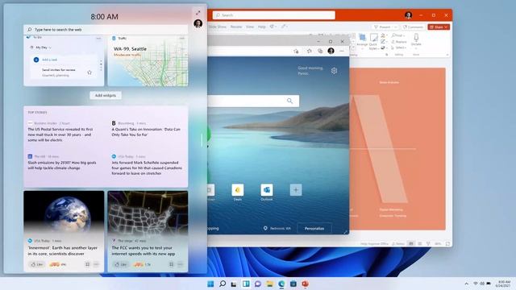Image resolution: width=516 pixels, height=290 pixels.
Task: Expand the widgets panel to full view
Action: (198, 13)
